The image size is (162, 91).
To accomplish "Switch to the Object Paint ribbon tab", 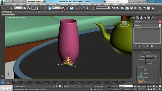I will [x=42, y=12].
